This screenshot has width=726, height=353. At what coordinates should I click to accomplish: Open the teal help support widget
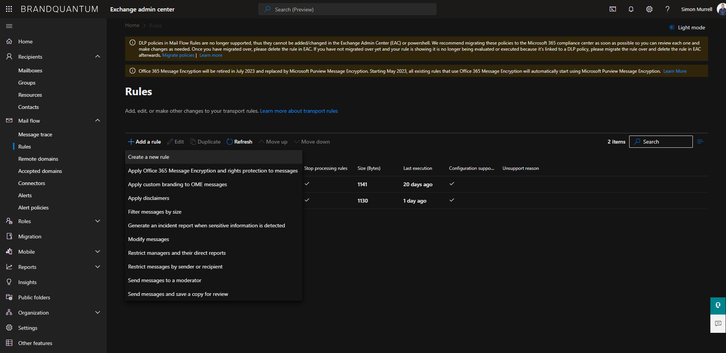[718, 305]
